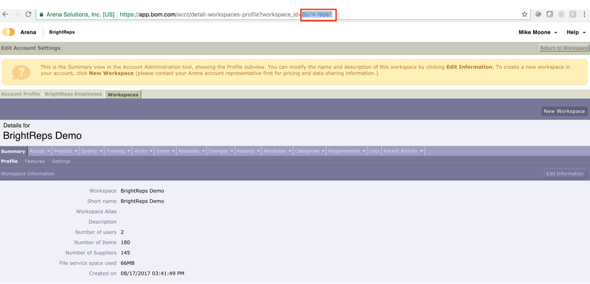Image resolution: width=590 pixels, height=284 pixels.
Task: Bookmark page with star icon
Action: 524,15
